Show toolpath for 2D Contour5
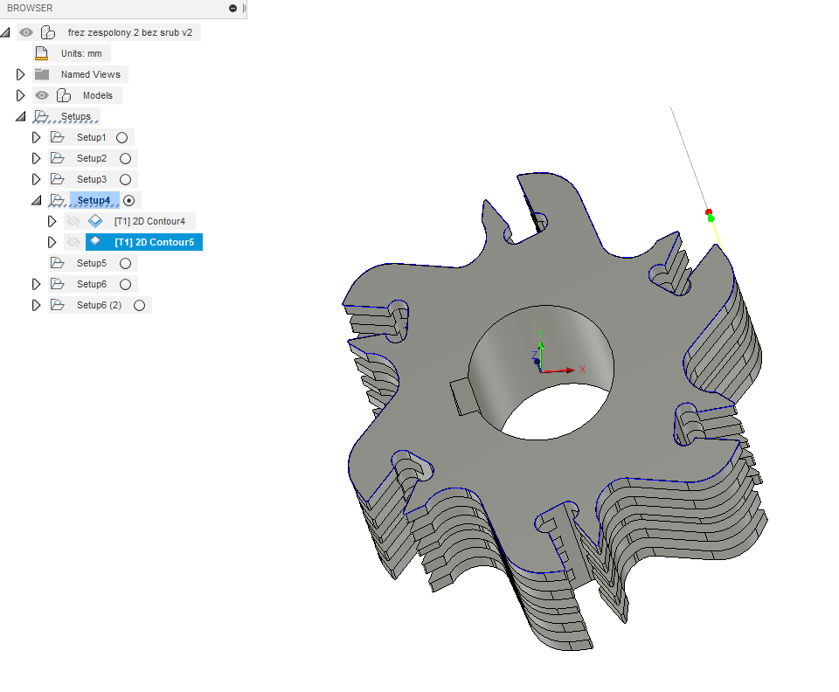The image size is (839, 692). [73, 242]
